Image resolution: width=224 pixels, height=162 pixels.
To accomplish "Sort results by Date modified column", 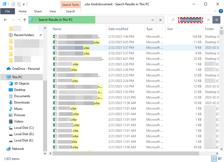I will pyautogui.click(x=118, y=29).
